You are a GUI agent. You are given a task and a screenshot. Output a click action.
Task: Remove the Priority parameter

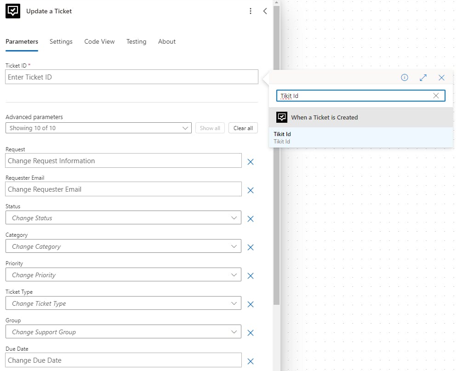pos(251,276)
